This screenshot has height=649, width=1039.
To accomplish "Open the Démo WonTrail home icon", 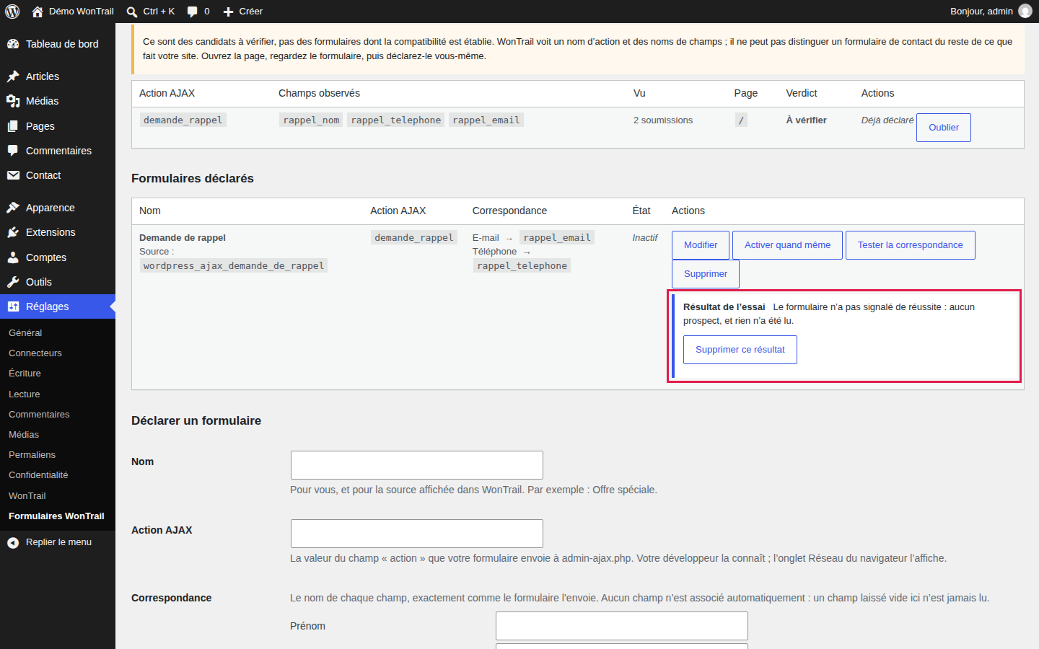I will [x=38, y=12].
